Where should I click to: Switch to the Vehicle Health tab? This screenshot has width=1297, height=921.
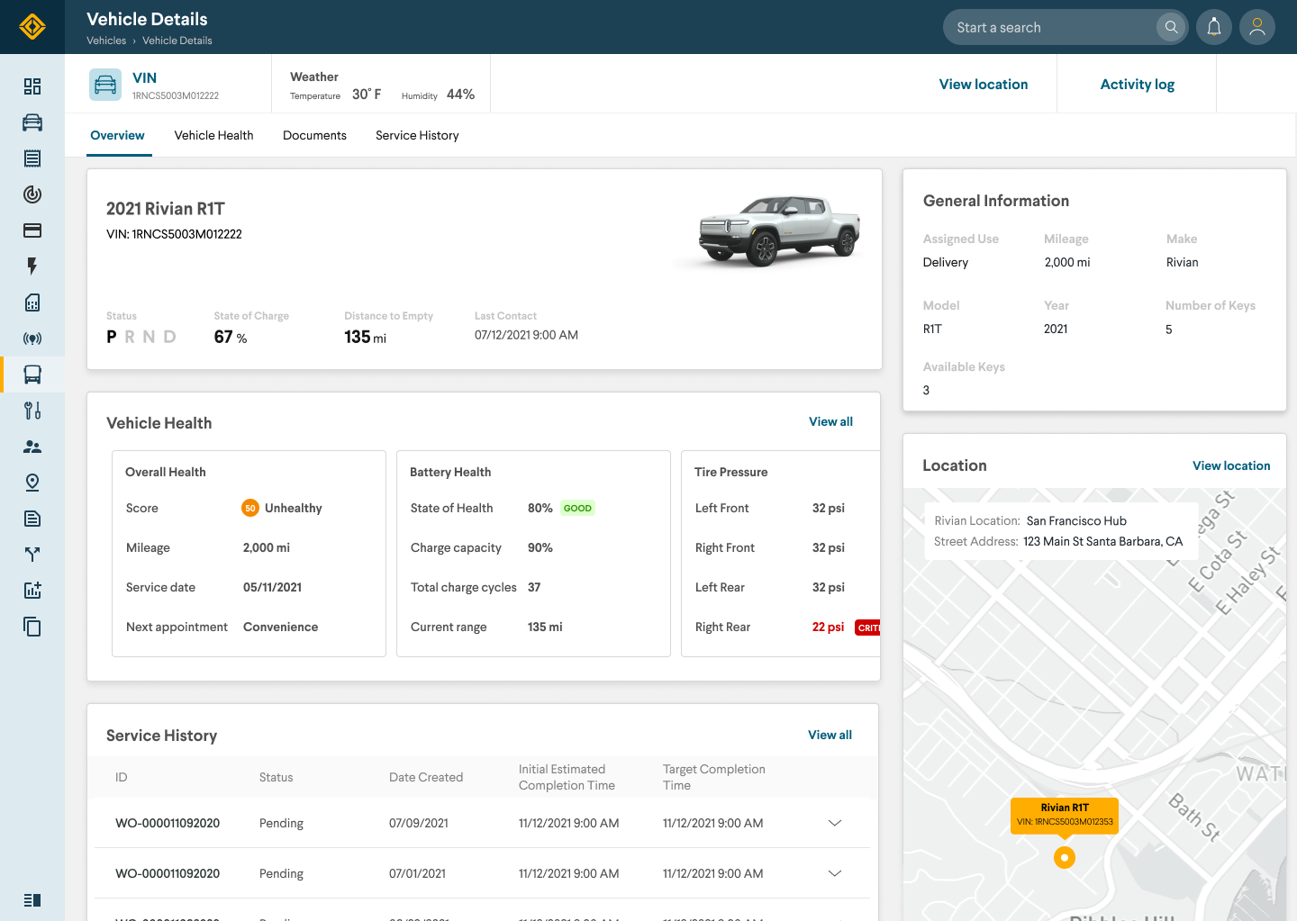(x=213, y=135)
